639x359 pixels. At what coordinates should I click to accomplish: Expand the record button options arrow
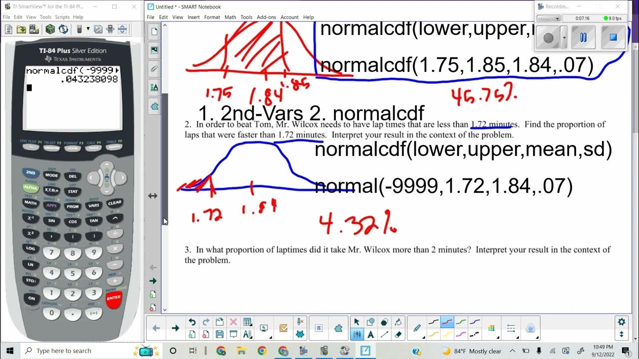pos(564,37)
